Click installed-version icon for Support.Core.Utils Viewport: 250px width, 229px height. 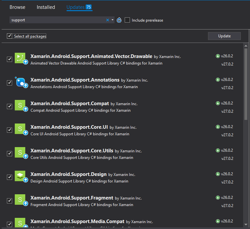pyautogui.click(x=218, y=150)
